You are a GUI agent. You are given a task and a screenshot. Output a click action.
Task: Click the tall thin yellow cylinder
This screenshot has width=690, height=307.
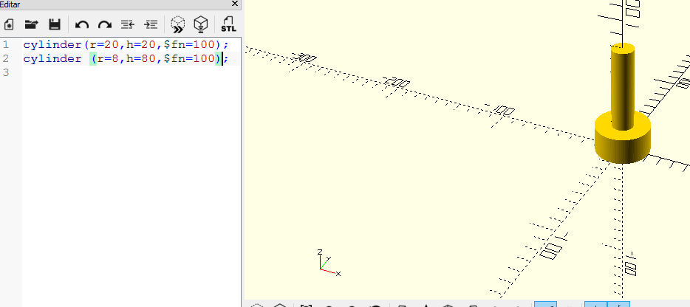click(622, 81)
